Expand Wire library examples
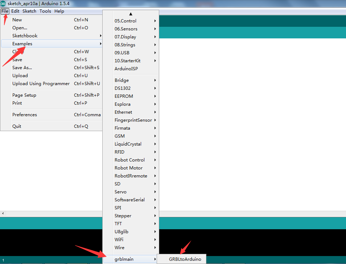Image resolution: width=346 pixels, height=264 pixels. (x=131, y=247)
